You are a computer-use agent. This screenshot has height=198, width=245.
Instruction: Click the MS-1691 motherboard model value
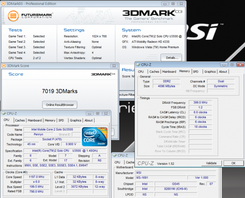161,178
